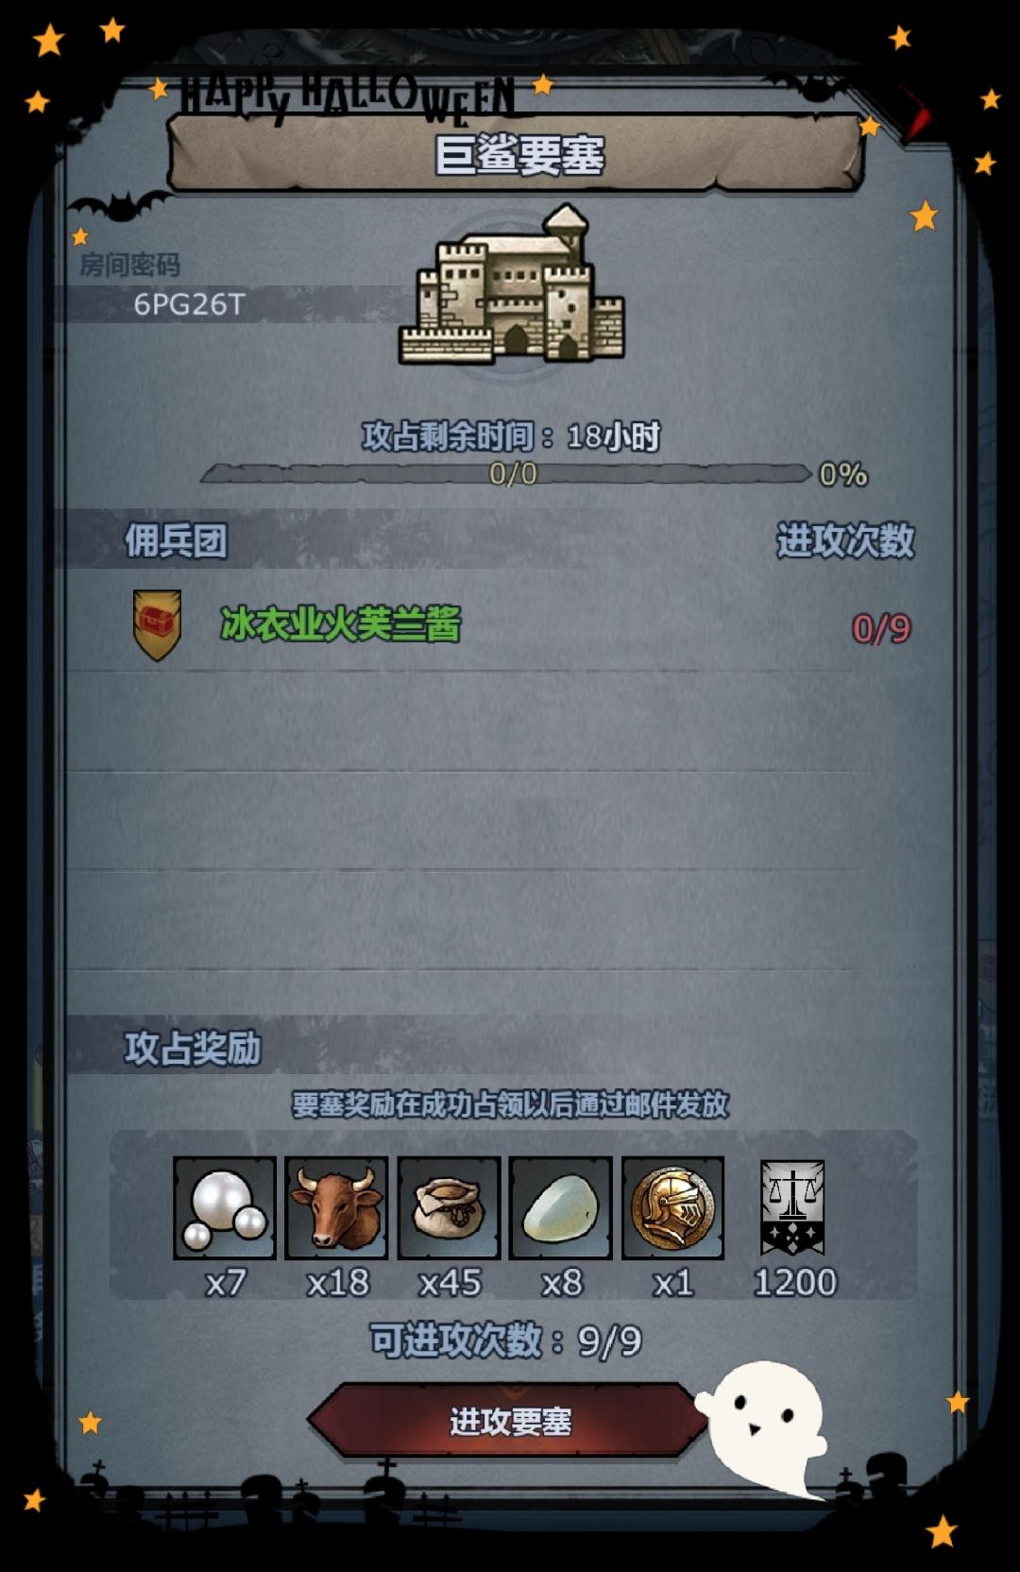The image size is (1020, 1572).
Task: Click the capture progress bar showing 0/0
Action: pyautogui.click(x=507, y=473)
